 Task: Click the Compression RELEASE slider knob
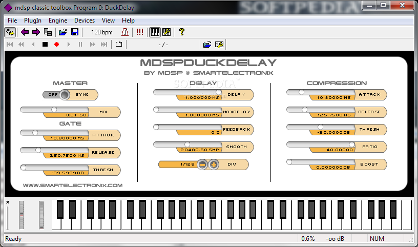click(305, 110)
